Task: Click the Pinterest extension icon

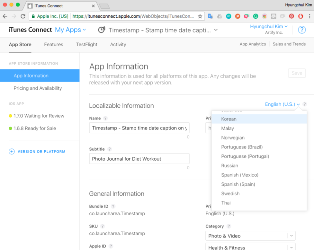Action: (292, 16)
